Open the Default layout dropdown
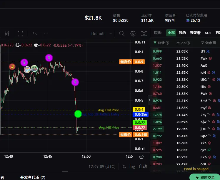 click(101, 33)
